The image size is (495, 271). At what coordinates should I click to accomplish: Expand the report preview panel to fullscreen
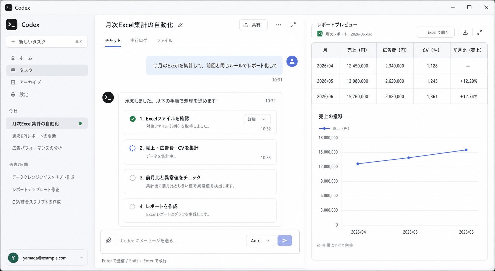click(480, 32)
